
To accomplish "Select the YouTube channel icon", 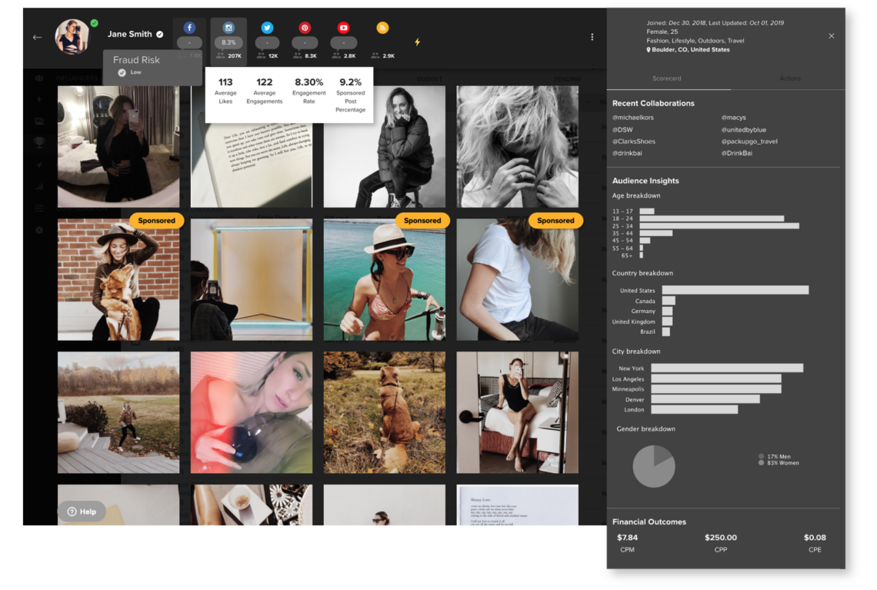I will pos(343,28).
